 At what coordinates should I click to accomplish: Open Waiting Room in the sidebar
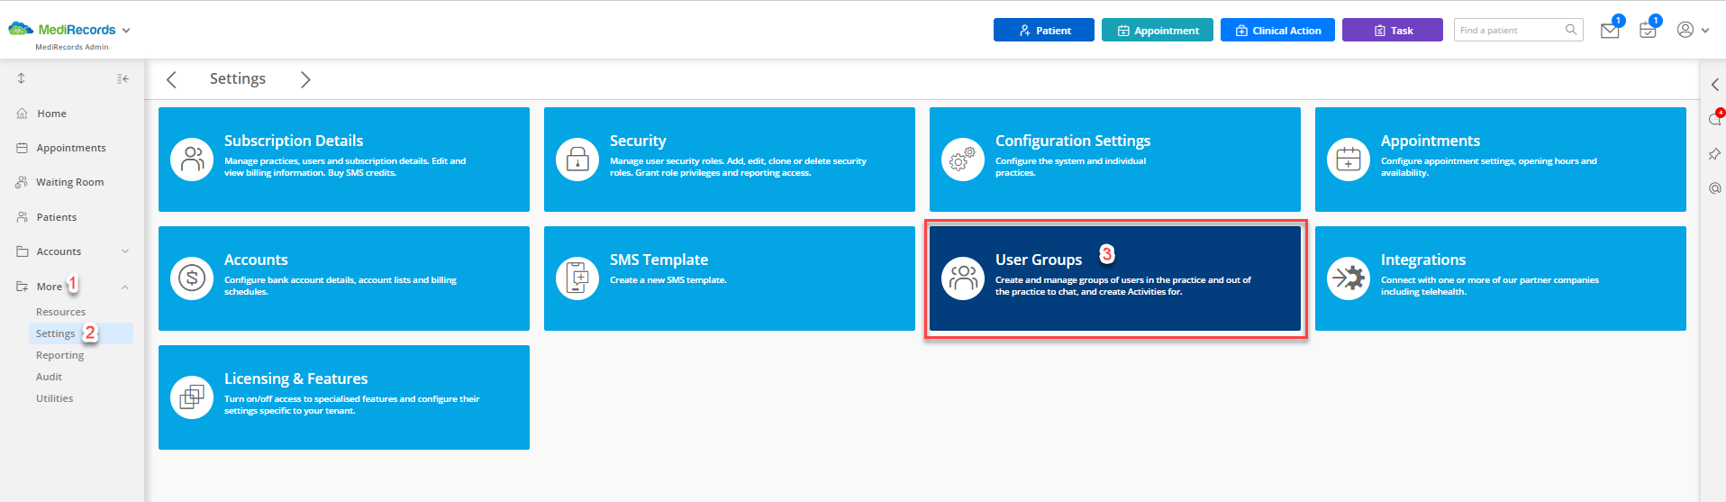pos(69,182)
